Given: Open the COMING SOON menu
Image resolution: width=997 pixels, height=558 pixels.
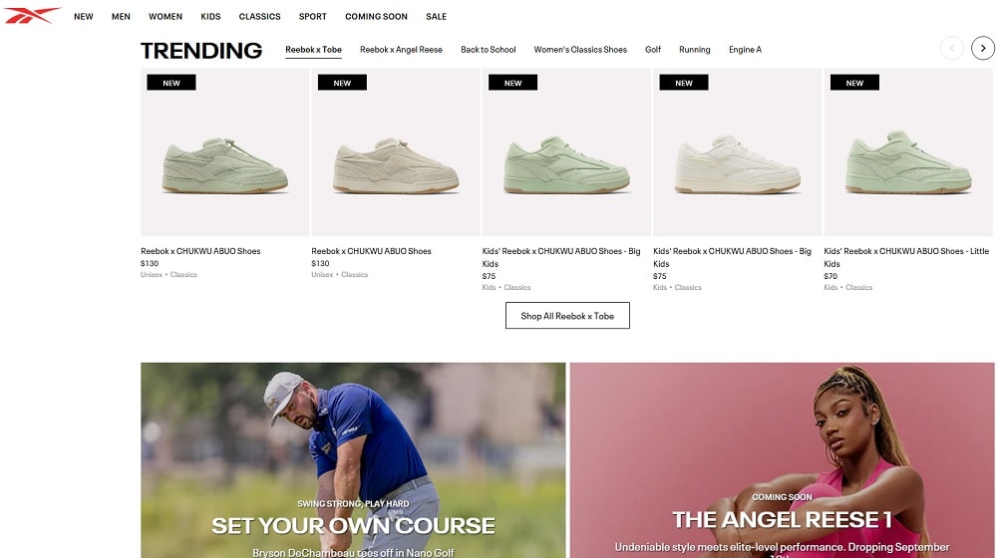Looking at the screenshot, I should (x=376, y=17).
